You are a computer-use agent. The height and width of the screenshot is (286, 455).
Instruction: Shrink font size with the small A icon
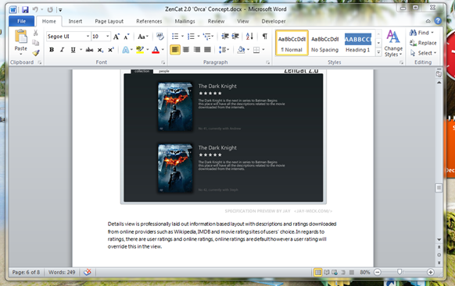tap(127, 37)
